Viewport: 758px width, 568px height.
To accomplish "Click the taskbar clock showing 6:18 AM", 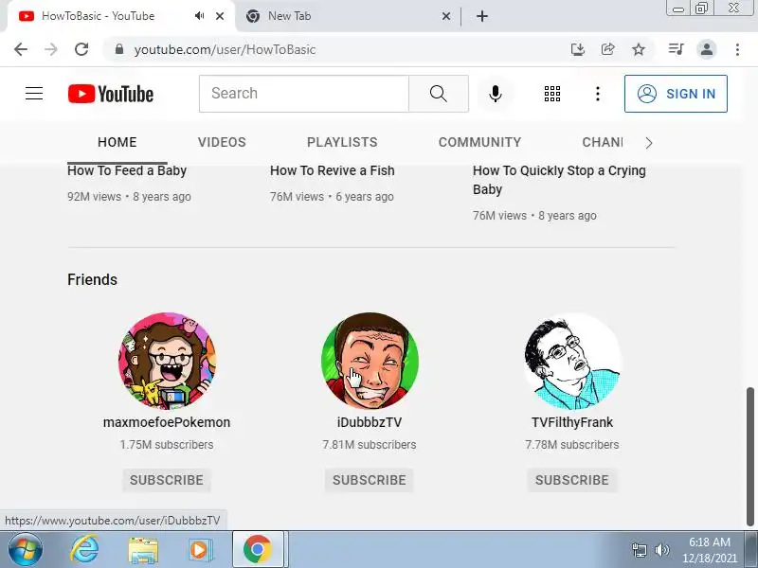I will (x=710, y=550).
